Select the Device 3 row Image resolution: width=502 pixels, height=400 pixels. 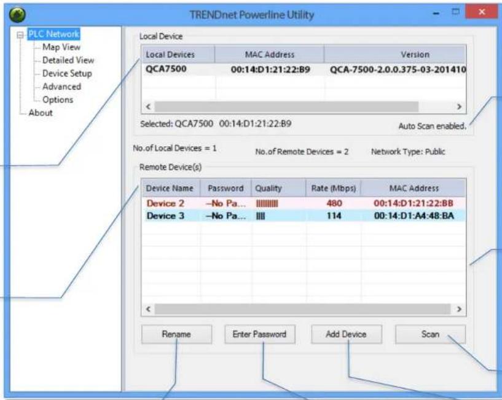(304, 216)
